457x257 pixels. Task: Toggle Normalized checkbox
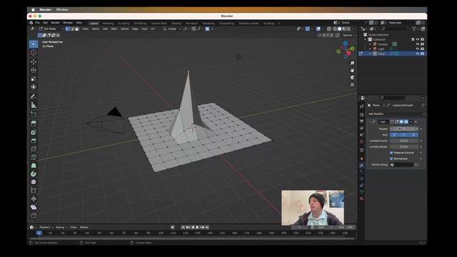(391, 158)
